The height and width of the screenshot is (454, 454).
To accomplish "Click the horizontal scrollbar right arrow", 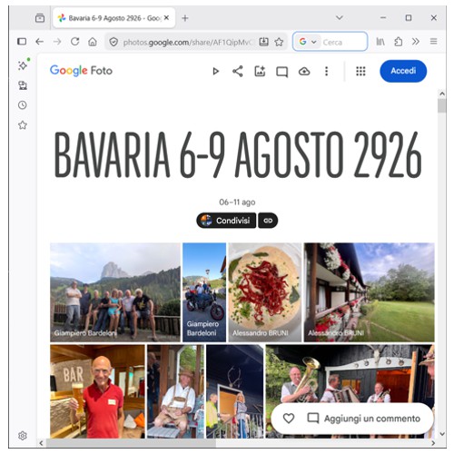I will (x=433, y=443).
